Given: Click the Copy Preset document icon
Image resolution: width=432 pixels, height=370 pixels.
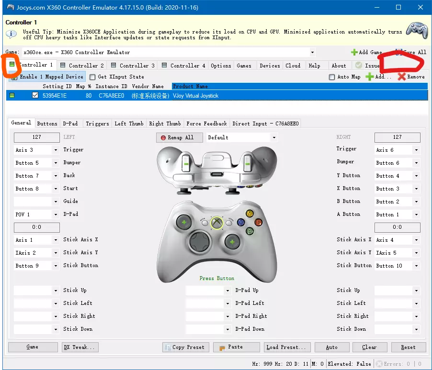Looking at the screenshot, I should point(168,348).
